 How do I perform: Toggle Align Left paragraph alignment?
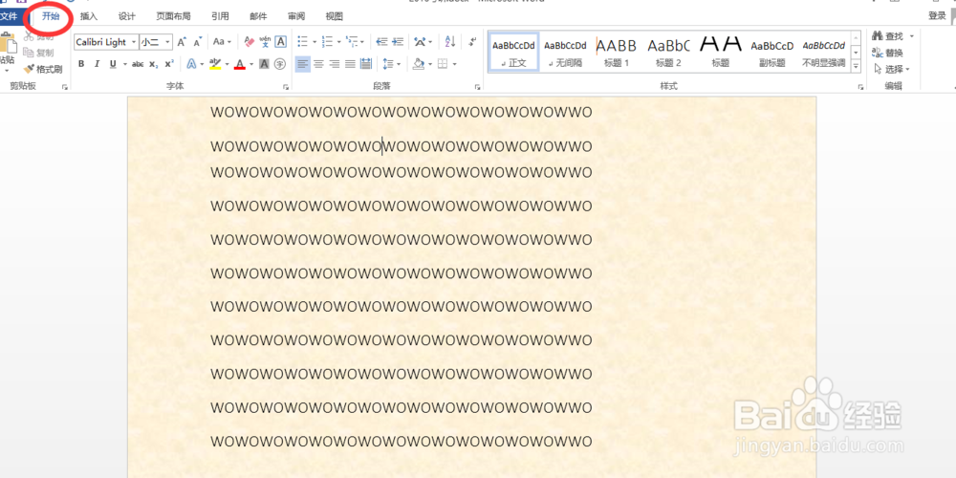pos(302,63)
